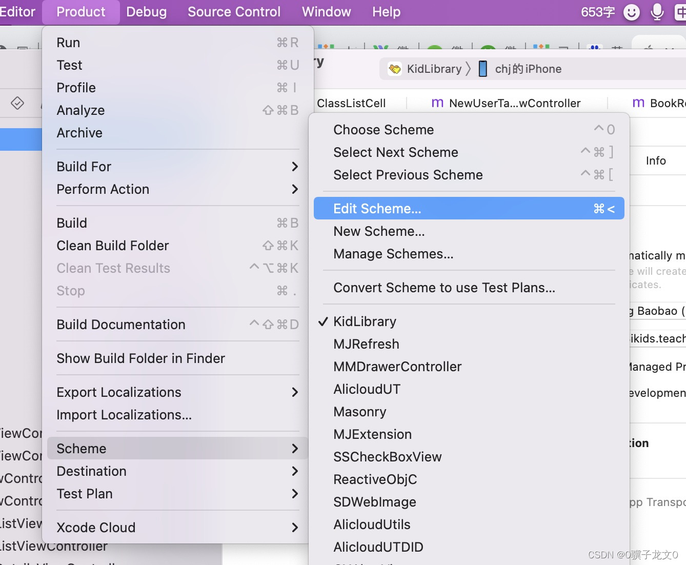Open the NewUserTa...wController editor tab

coord(506,103)
